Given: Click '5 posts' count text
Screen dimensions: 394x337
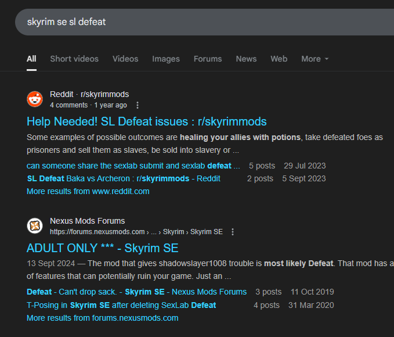Looking at the screenshot, I should (x=262, y=166).
